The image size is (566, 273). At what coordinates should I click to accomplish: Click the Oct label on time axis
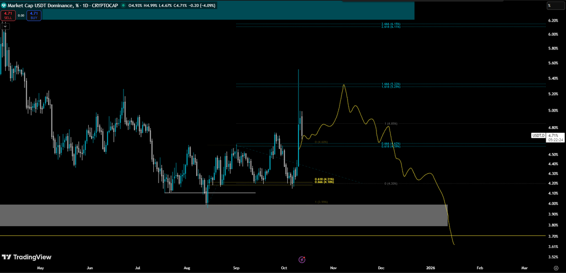click(284, 267)
